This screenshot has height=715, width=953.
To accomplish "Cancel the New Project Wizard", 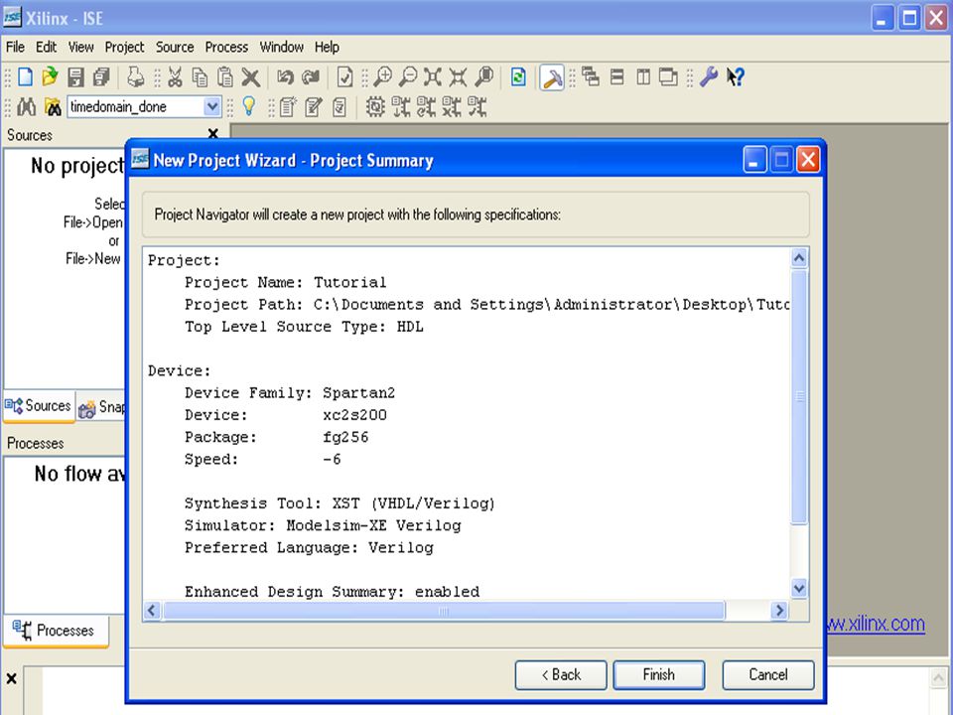I will (x=768, y=675).
